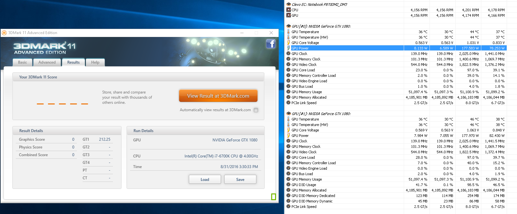The image size is (517, 214).
Task: Click the Load button in Run Details
Action: 205,180
